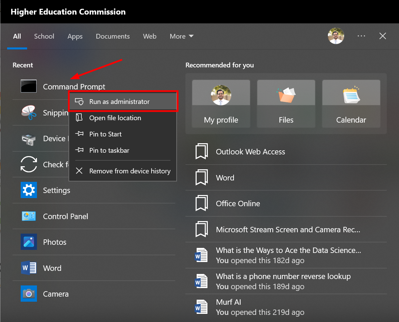Select the Apps search tab
This screenshot has height=322, width=399.
[x=75, y=36]
